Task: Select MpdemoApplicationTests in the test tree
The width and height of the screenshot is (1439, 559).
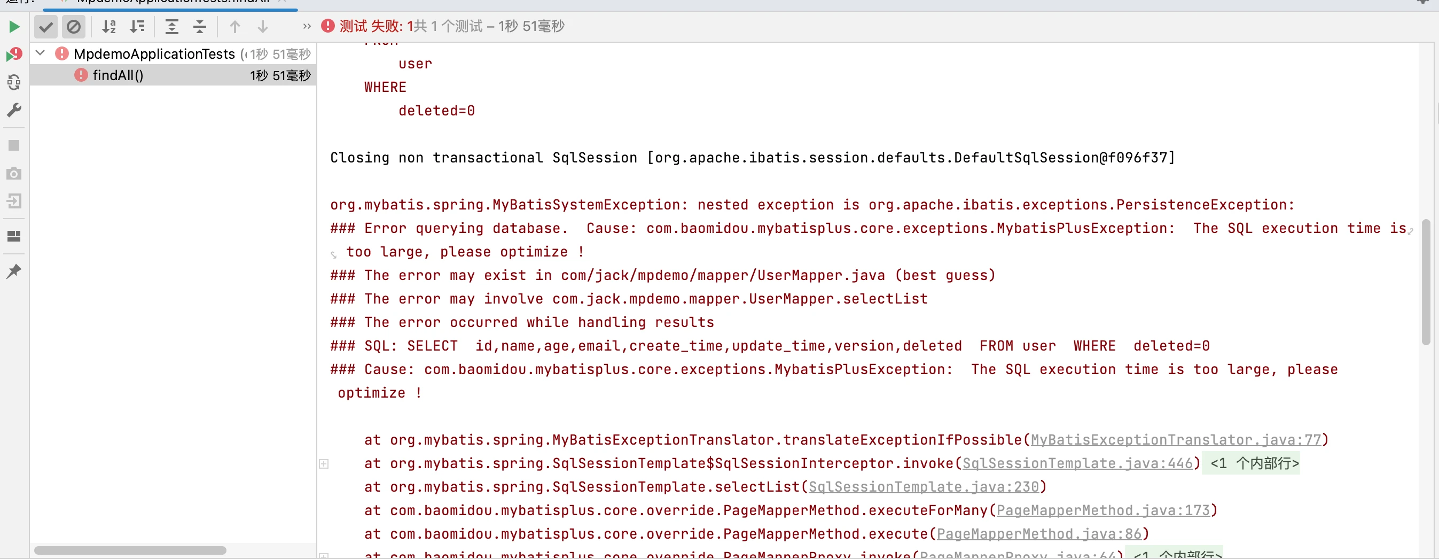Action: point(154,53)
